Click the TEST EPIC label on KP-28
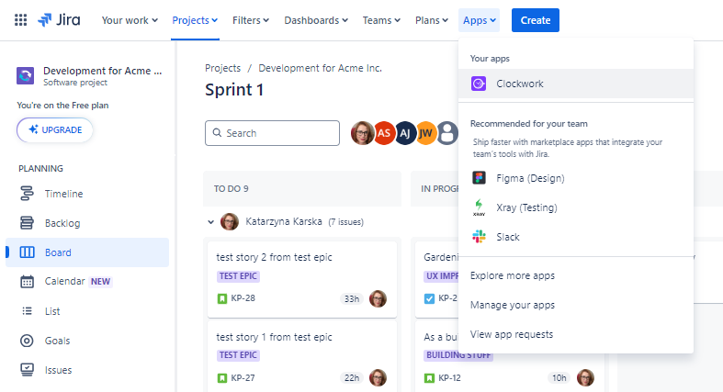This screenshot has height=392, width=723. 238,276
